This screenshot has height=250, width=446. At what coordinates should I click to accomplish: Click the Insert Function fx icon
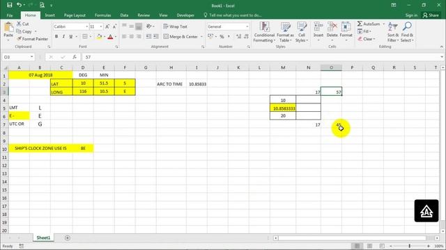click(x=75, y=57)
